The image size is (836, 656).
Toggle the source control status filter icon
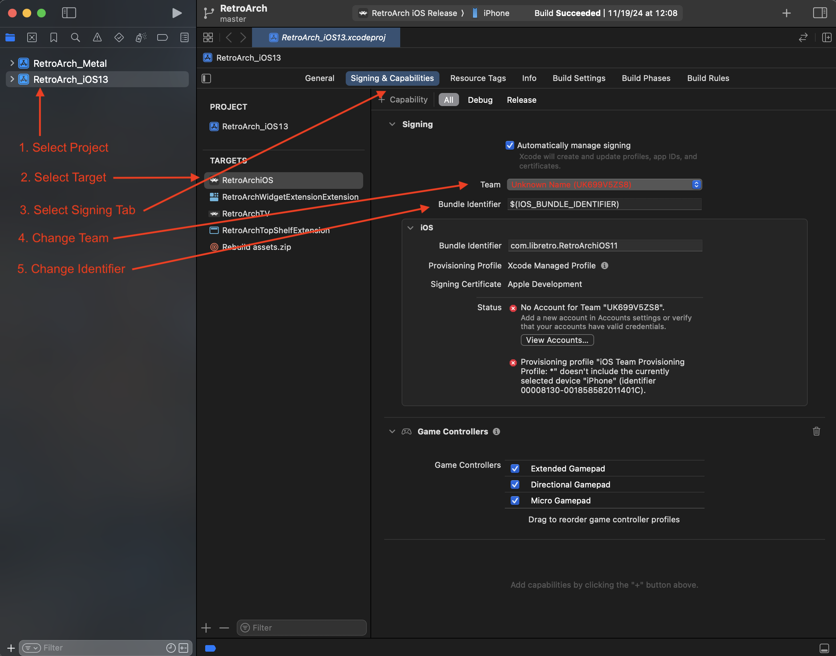[183, 648]
